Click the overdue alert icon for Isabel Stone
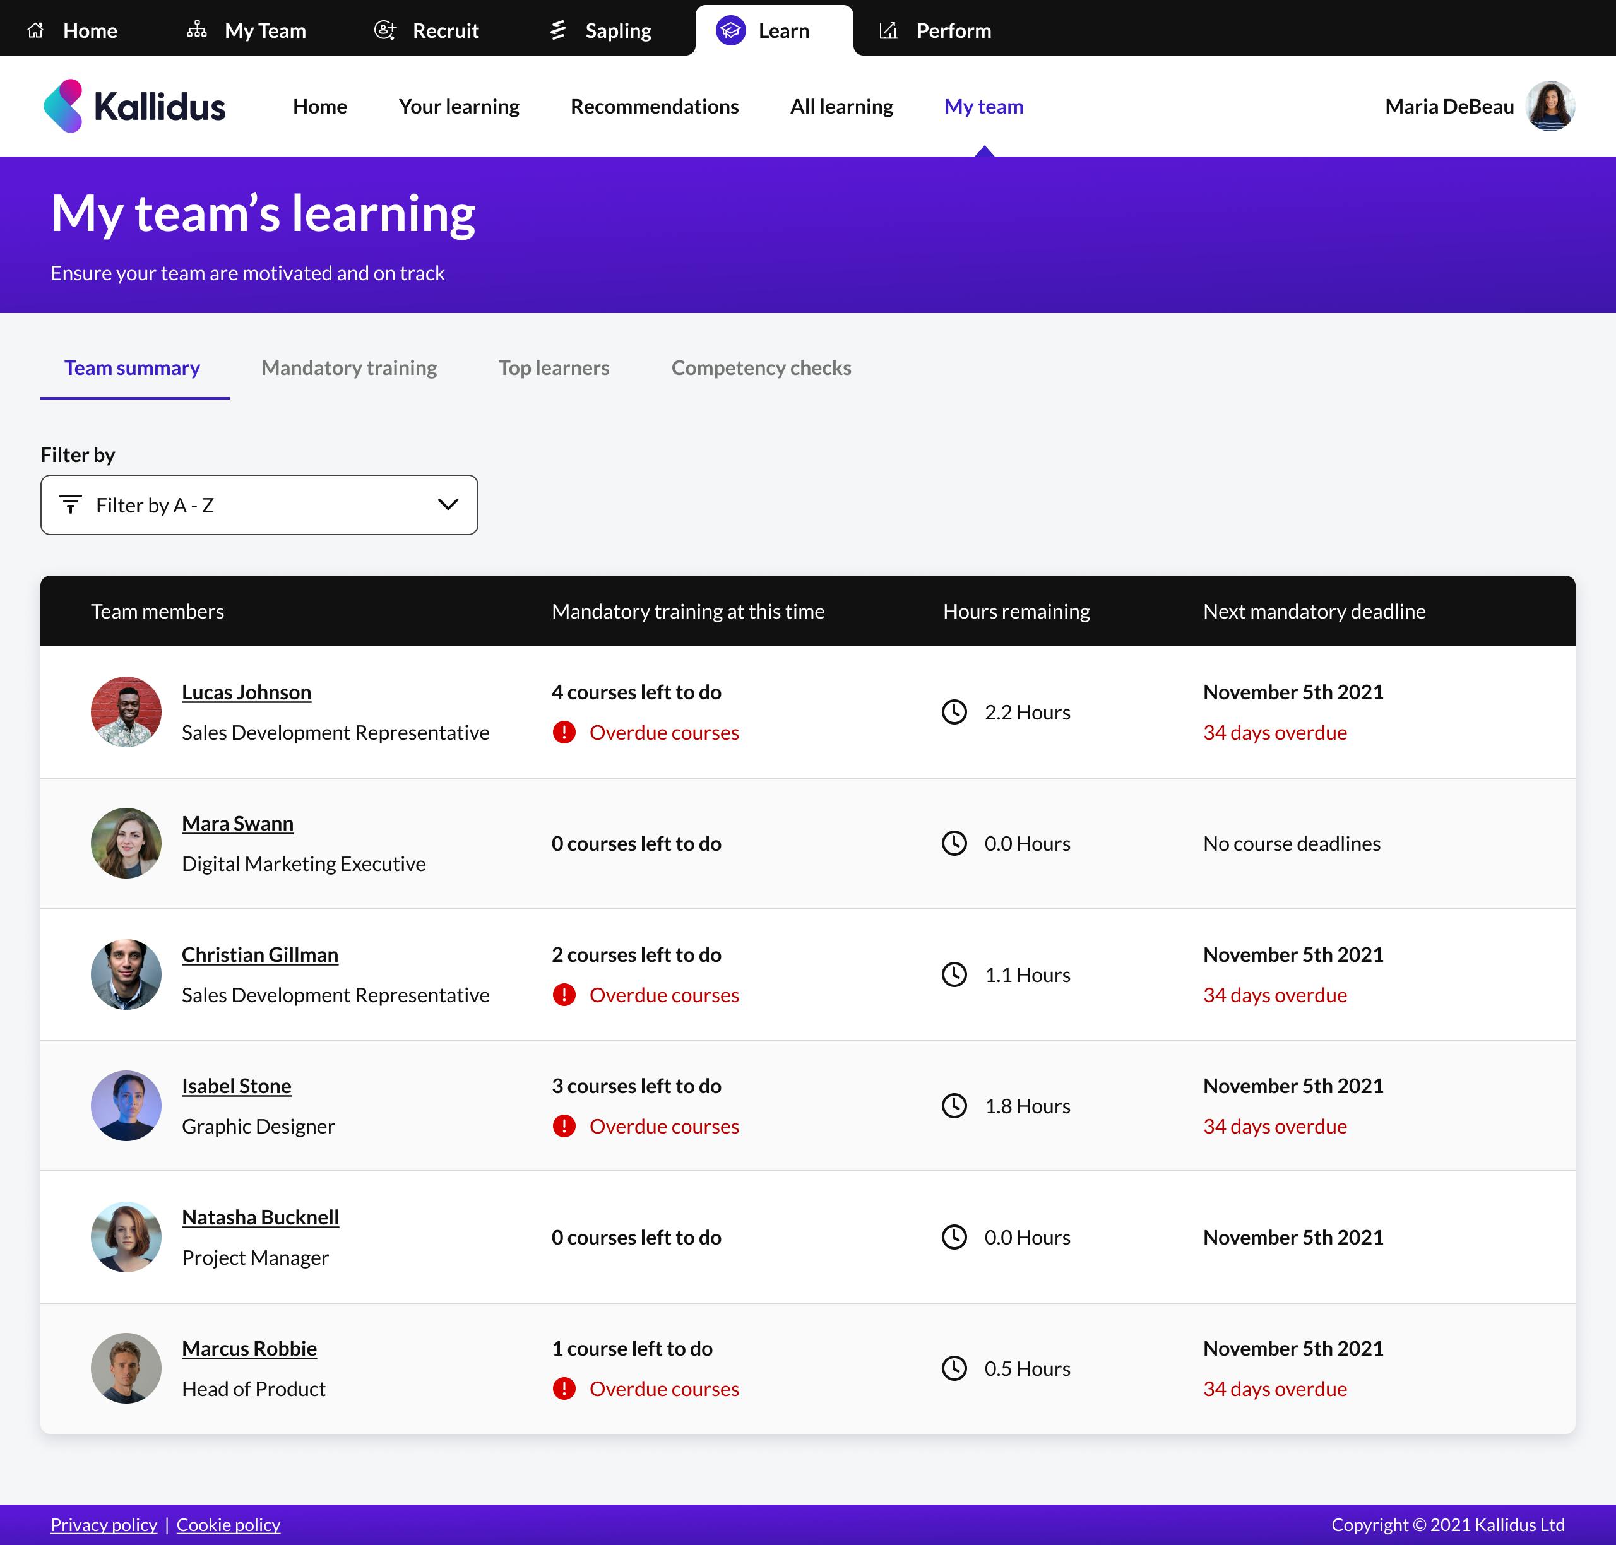 564,1126
